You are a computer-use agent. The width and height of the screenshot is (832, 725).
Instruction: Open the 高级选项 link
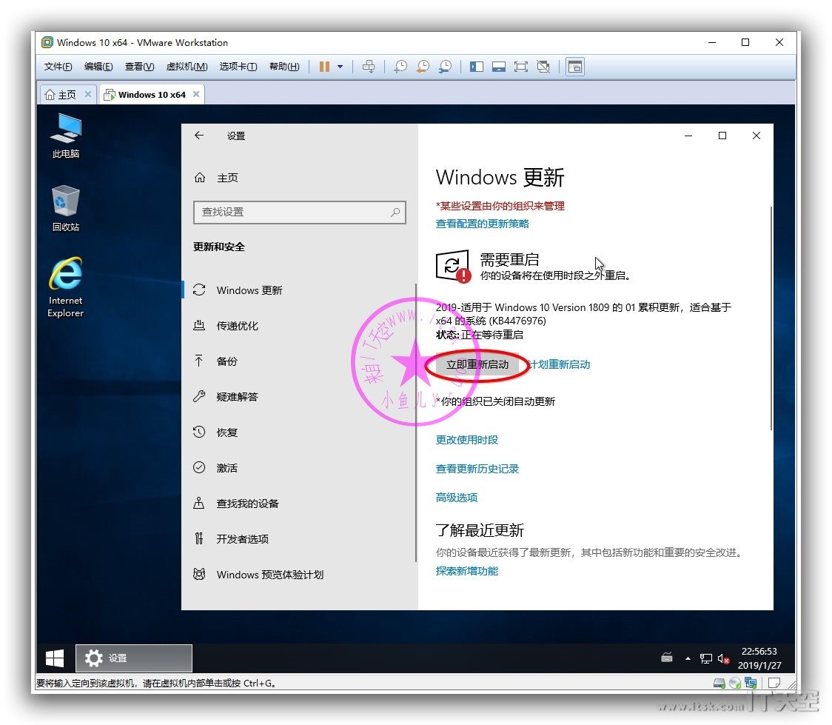click(456, 498)
